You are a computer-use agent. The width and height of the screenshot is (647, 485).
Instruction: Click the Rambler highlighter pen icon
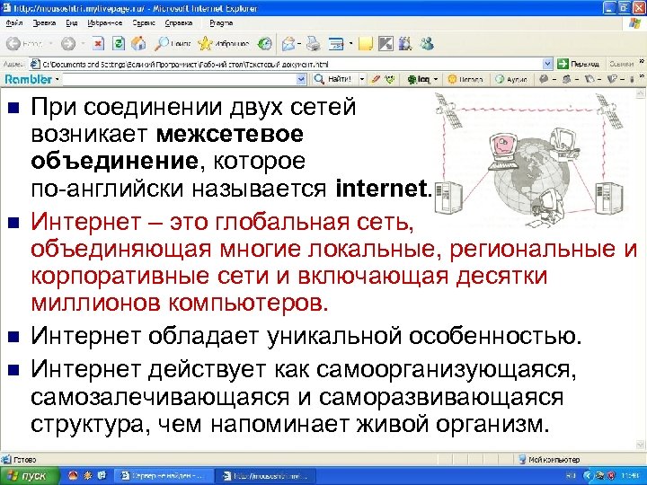[376, 79]
